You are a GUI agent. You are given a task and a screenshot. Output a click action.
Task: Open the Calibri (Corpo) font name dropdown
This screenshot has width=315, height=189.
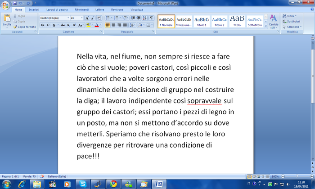[x=68, y=18]
